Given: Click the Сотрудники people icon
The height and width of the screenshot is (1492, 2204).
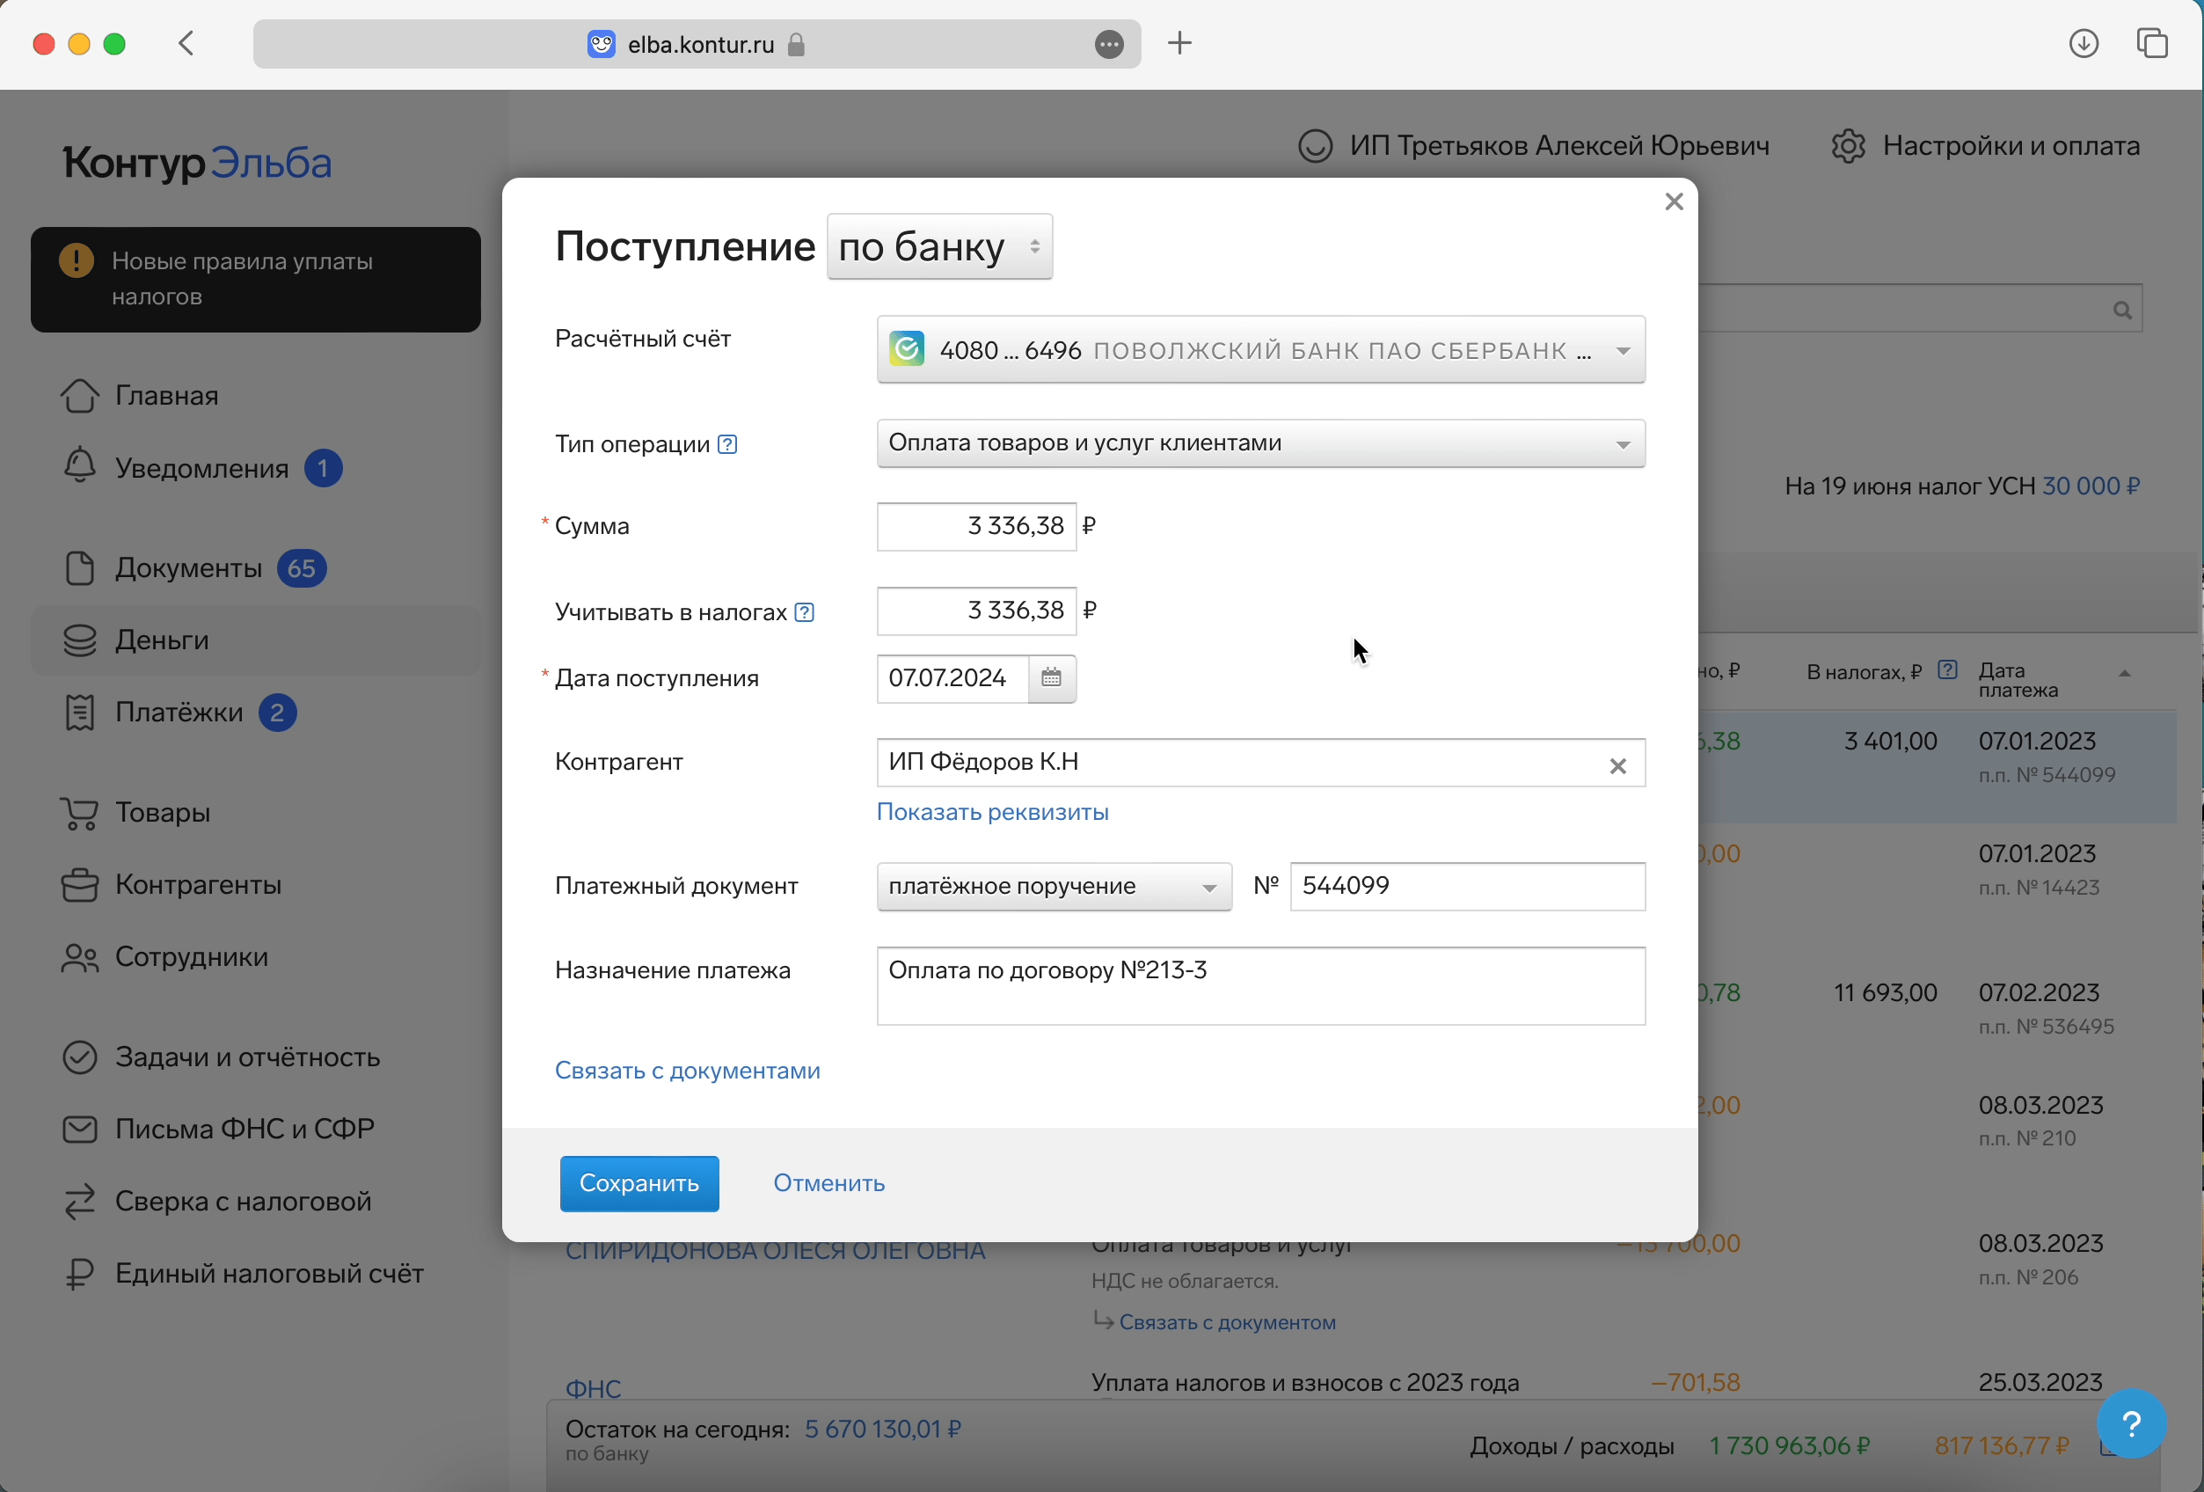Looking at the screenshot, I should click(80, 958).
